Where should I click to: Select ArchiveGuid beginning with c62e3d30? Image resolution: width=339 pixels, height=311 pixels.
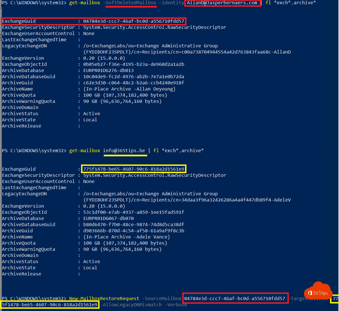[133, 83]
